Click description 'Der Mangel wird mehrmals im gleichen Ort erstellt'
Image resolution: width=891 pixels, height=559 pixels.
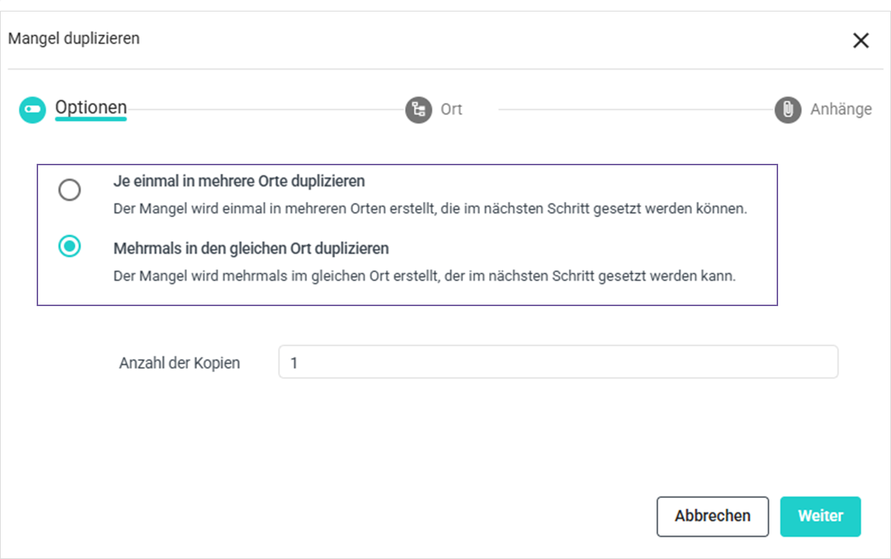(x=424, y=276)
